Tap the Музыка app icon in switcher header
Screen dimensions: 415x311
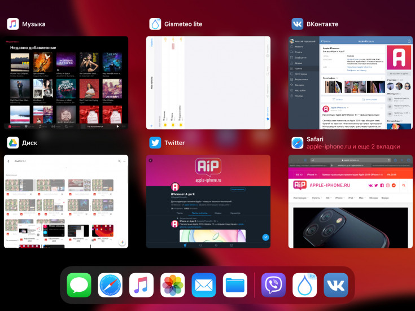click(x=12, y=24)
